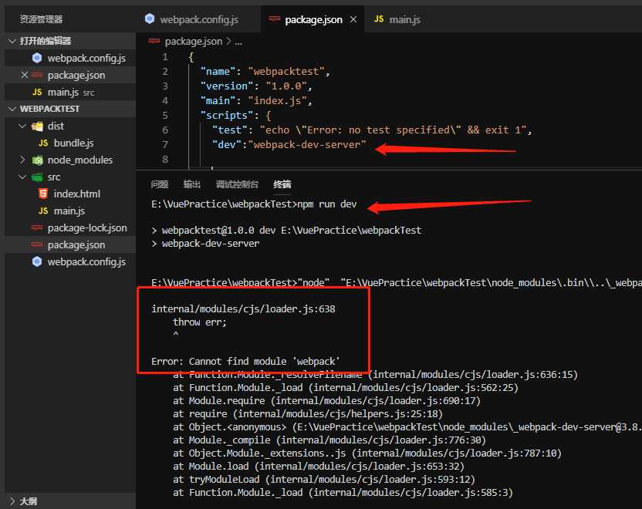Collapse the WEBPACKTEST project section
This screenshot has height=509, width=642.
(x=12, y=109)
